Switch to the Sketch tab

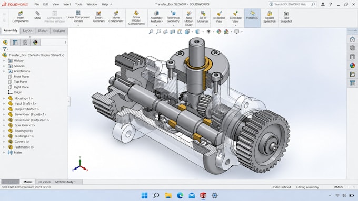click(x=43, y=31)
